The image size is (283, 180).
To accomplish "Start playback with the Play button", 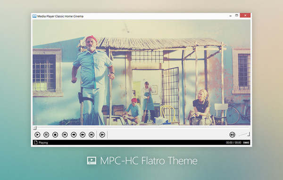I will point(37,135).
